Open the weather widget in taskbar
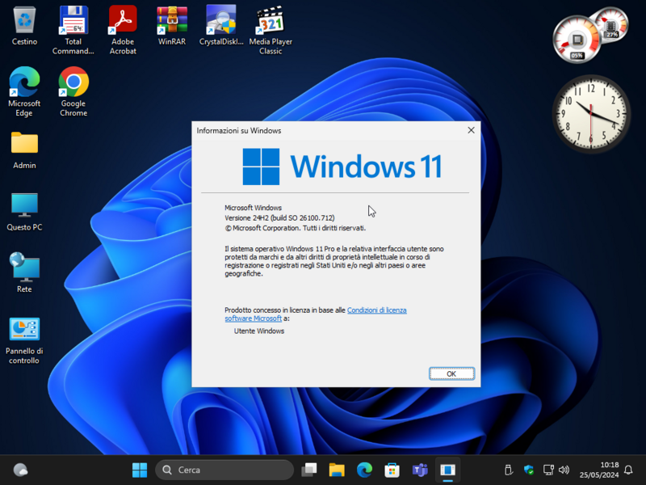 pyautogui.click(x=21, y=470)
